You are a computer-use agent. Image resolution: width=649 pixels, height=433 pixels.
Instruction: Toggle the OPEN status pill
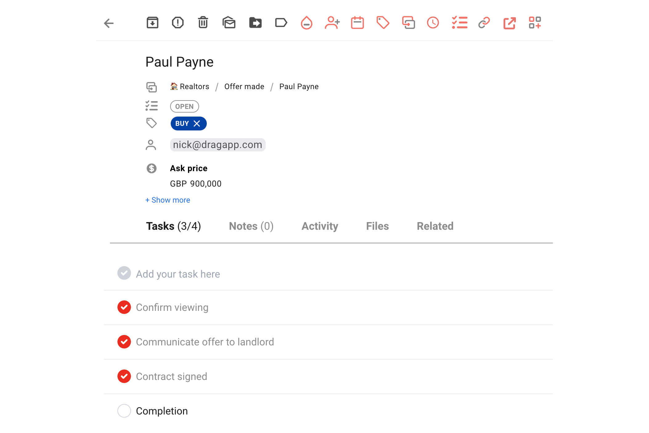pos(185,106)
